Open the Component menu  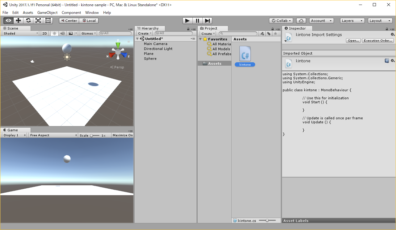[71, 13]
